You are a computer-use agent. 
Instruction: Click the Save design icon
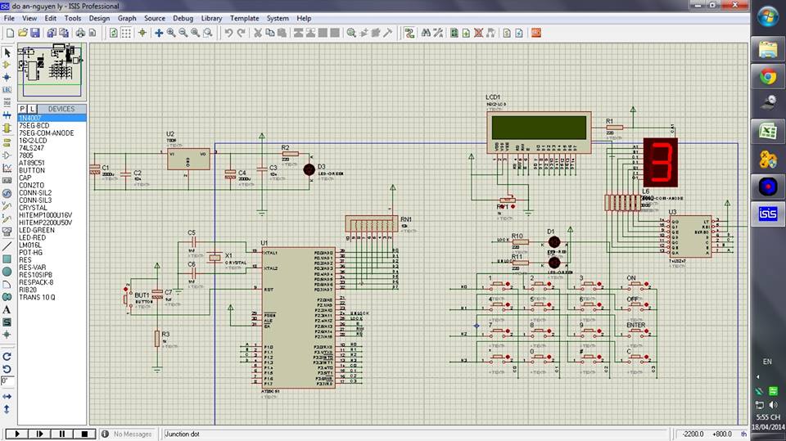35,33
